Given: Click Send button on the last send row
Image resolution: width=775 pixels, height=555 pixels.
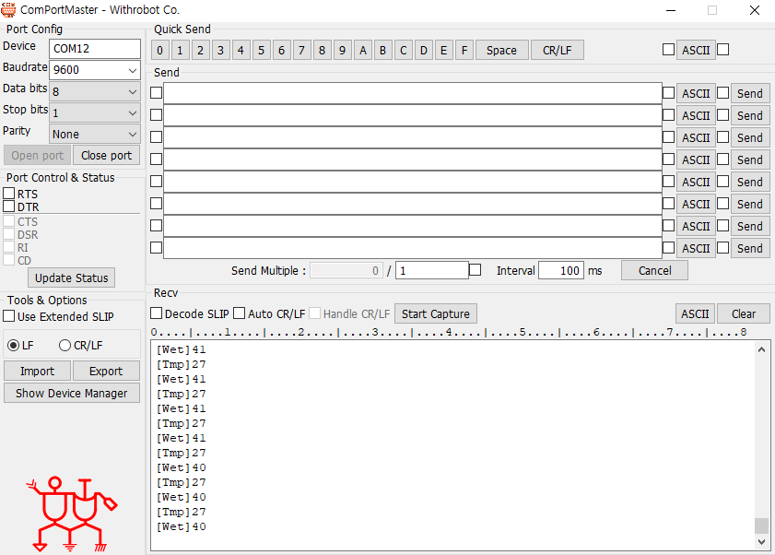Looking at the screenshot, I should (750, 248).
